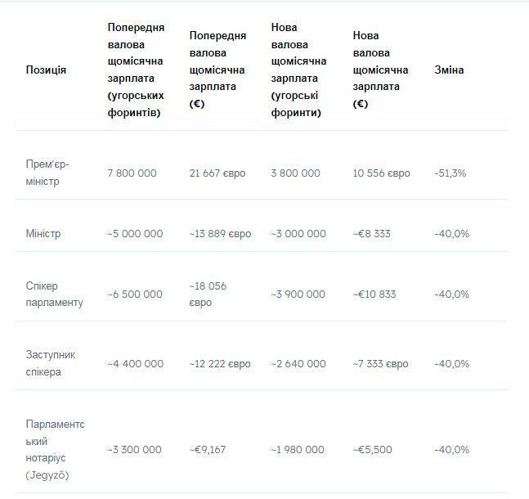Image resolution: width=529 pixels, height=499 pixels.
Task: Click the 10 556 євро new salary cell
Action: (x=381, y=173)
